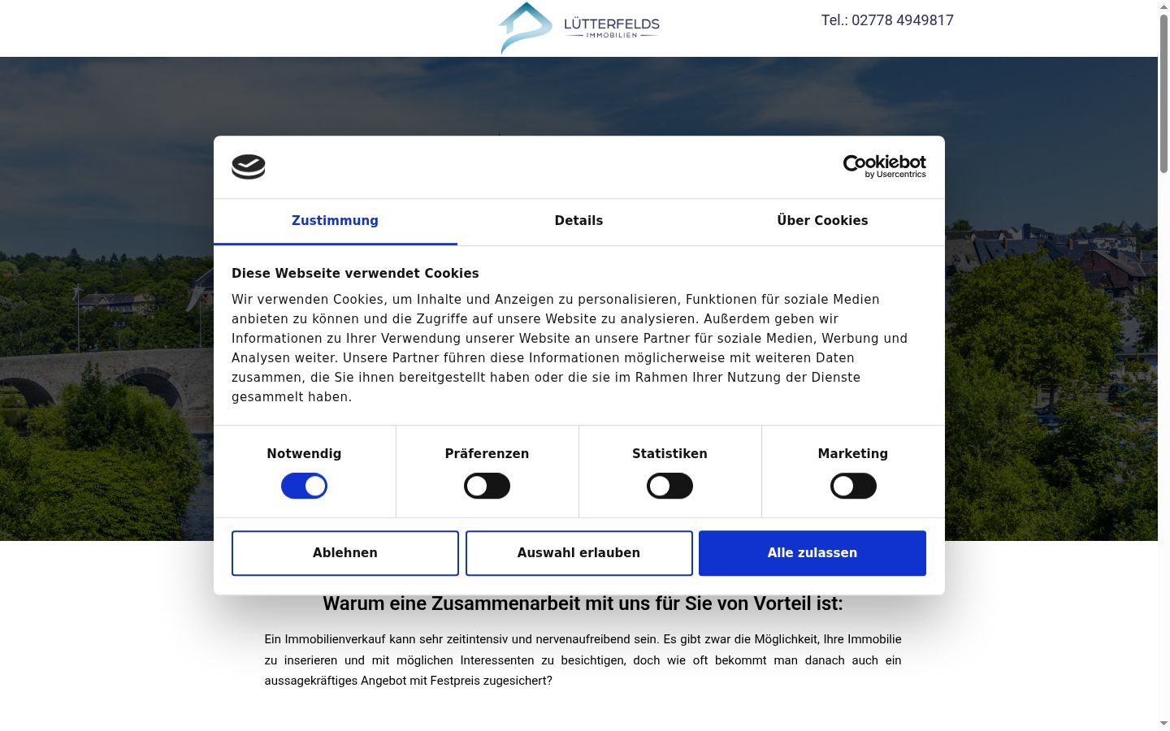Click the Cookiebot by Usercentrics logo
Image resolution: width=1170 pixels, height=731 pixels.
tap(884, 167)
